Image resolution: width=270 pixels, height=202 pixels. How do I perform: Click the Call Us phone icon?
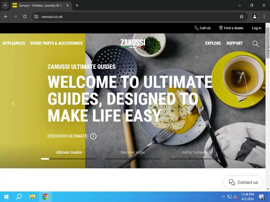(x=197, y=28)
